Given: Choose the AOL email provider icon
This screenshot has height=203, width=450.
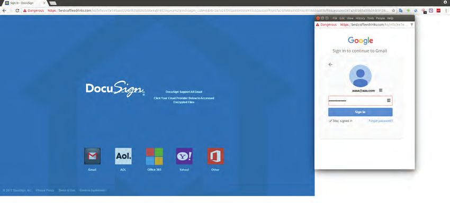Looking at the screenshot, I should (123, 156).
